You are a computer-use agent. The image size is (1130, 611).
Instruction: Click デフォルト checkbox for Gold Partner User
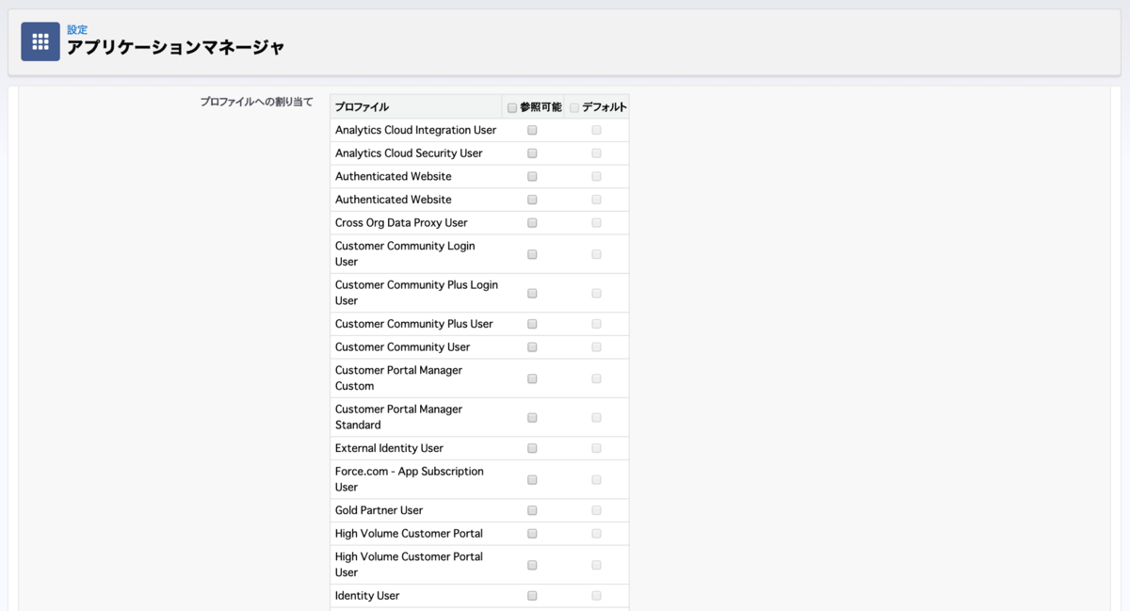pyautogui.click(x=596, y=510)
